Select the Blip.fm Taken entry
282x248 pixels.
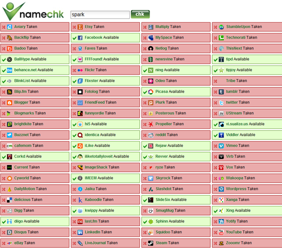tap(35, 92)
